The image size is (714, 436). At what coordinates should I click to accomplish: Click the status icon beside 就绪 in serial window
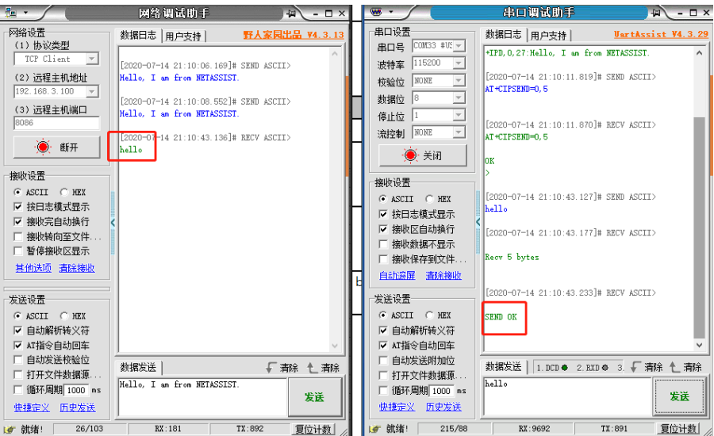[374, 429]
